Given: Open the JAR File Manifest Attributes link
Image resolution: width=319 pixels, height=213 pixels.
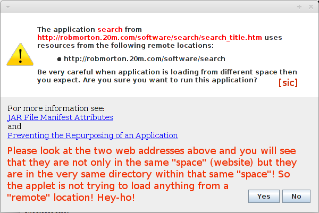Looking at the screenshot, I should pos(60,117).
